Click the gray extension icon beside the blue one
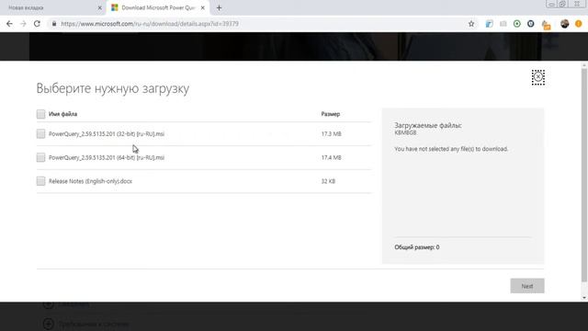This screenshot has width=588, height=331. (x=503, y=24)
